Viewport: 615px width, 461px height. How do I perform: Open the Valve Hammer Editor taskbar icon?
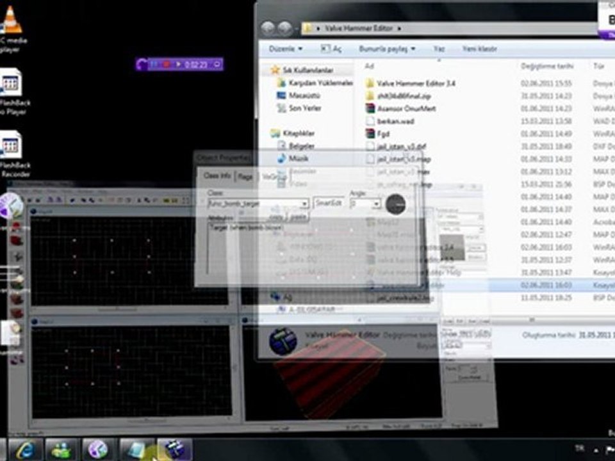point(174,449)
